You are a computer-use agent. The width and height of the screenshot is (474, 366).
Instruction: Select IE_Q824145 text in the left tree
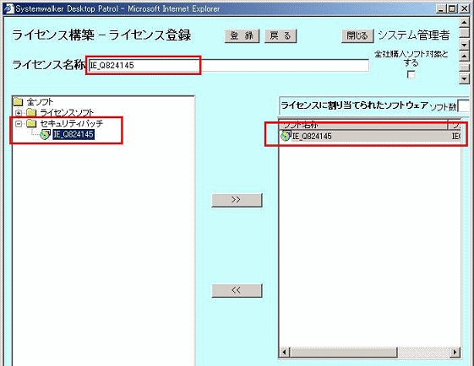[x=74, y=135]
